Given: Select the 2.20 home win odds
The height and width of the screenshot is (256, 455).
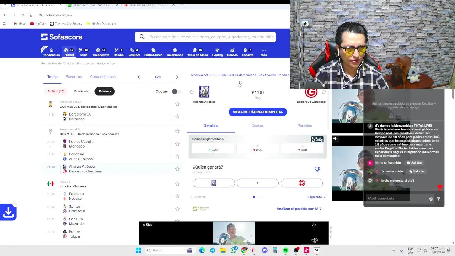Looking at the screenshot, I should coord(213,148).
